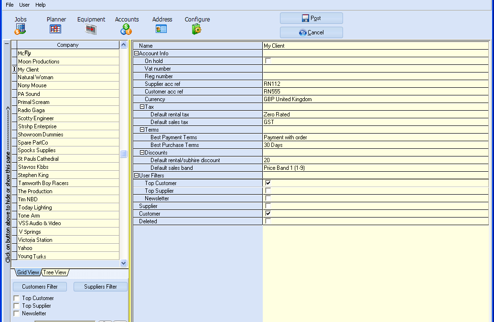The image size is (494, 322).
Task: Switch to the Tree View tab
Action: (x=55, y=272)
